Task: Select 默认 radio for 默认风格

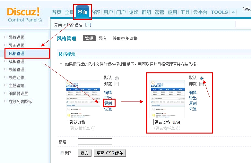Action: coord(117,78)
